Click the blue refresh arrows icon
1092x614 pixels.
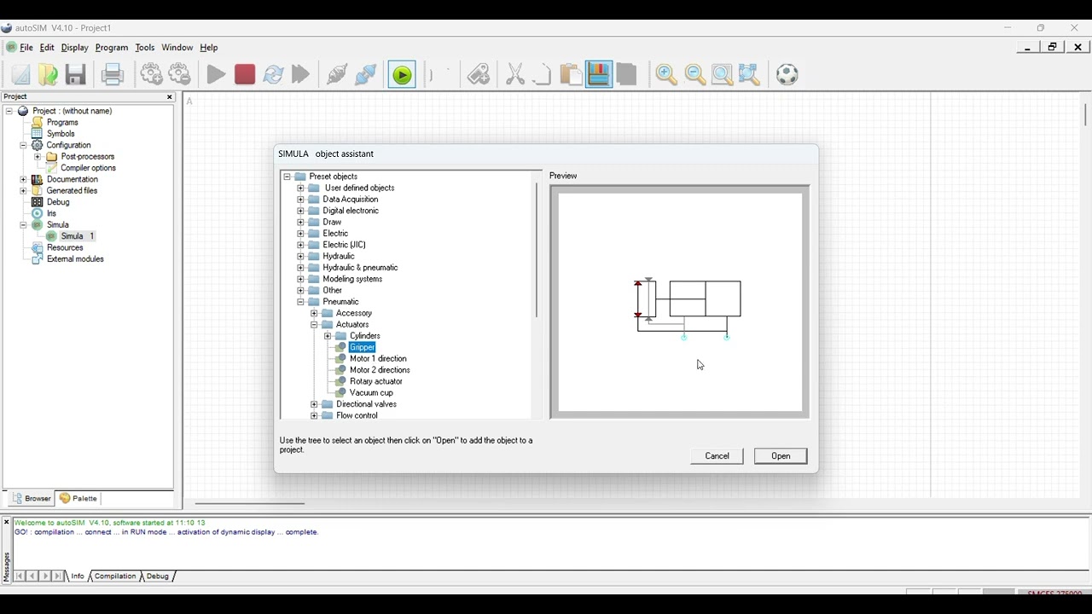273,75
